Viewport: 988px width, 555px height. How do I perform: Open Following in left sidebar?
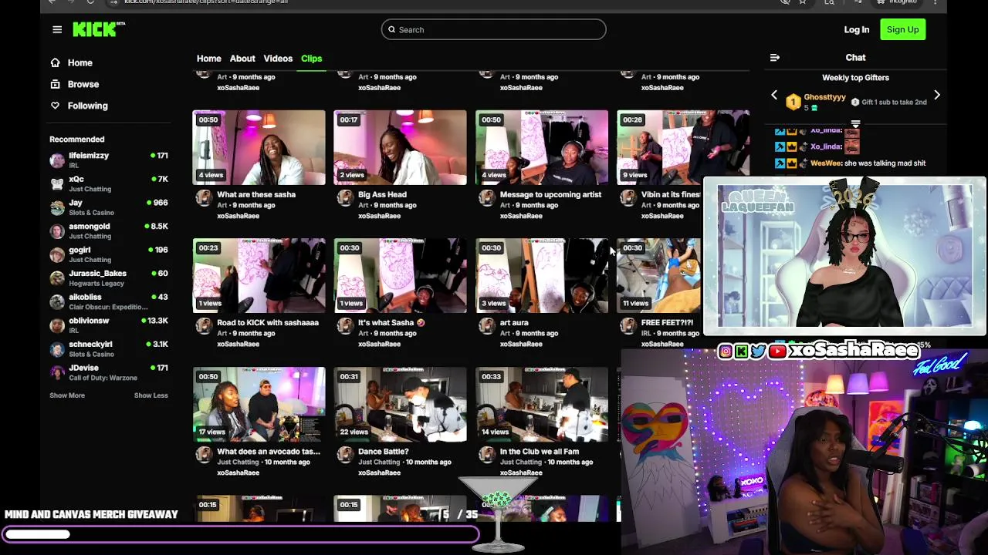coord(88,106)
